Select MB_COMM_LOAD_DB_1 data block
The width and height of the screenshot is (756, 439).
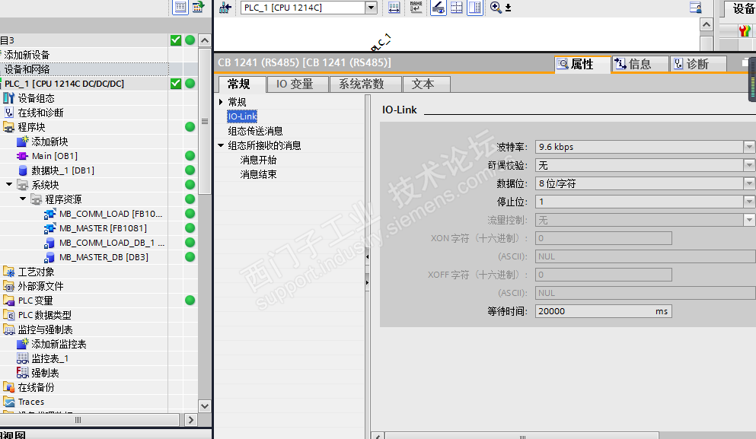click(x=111, y=243)
